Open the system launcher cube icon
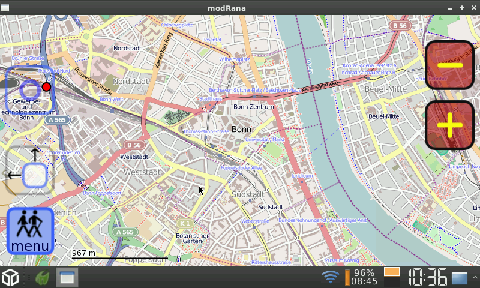 tap(10, 277)
